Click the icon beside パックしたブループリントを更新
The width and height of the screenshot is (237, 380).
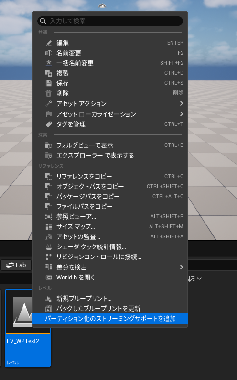pyautogui.click(x=49, y=309)
